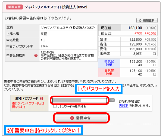Click the 情報更新 refresh button

tap(147, 20)
